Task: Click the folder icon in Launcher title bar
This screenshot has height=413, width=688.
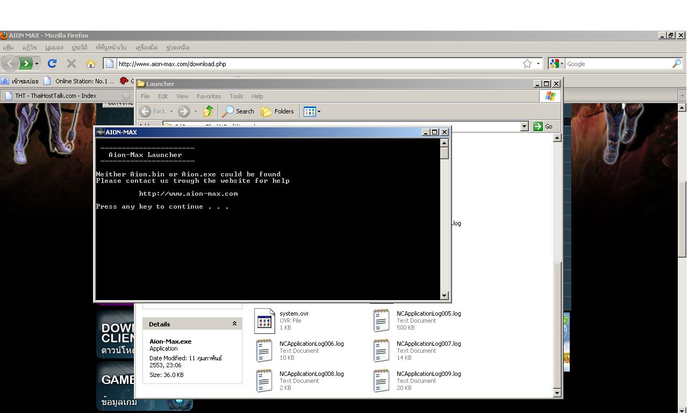Action: click(141, 83)
